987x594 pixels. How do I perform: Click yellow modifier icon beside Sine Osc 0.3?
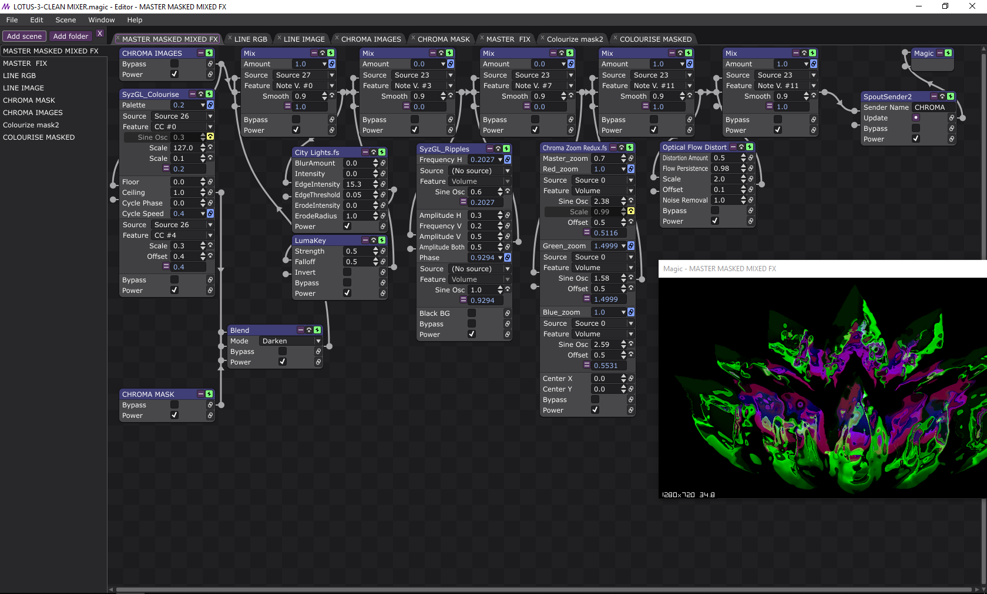click(210, 137)
